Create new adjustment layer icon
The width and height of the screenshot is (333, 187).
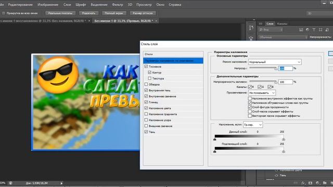(317, 183)
